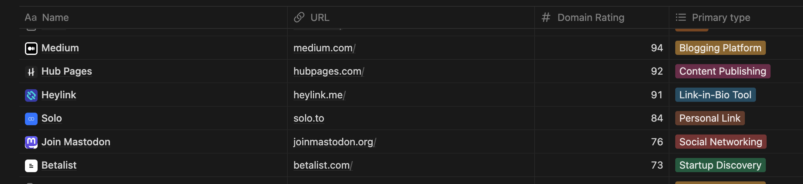Click the URL column link icon
The height and width of the screenshot is (184, 803).
click(299, 17)
